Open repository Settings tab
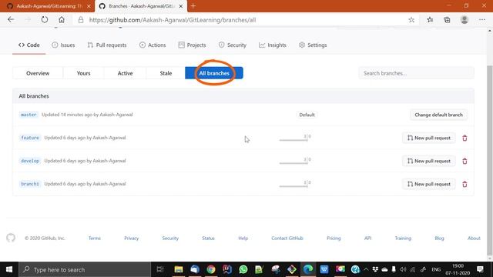 tap(313, 45)
